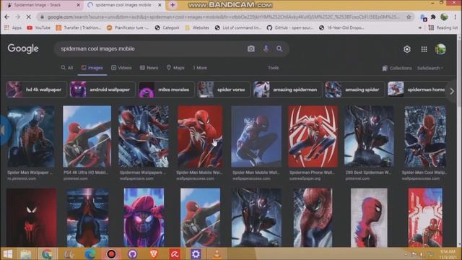Open the Planificator ture bookmark
Image resolution: width=462 pixels, height=260 pixels.
point(128,27)
